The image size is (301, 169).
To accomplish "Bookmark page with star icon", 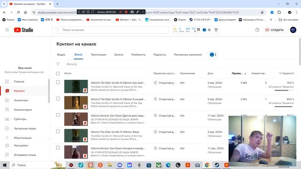I will point(262,13).
